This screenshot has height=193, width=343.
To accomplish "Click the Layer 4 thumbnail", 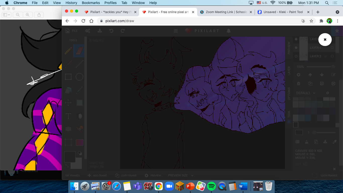I will tap(303, 48).
